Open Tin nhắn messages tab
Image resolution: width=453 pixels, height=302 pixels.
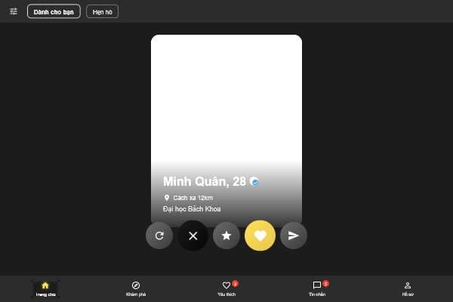317,288
